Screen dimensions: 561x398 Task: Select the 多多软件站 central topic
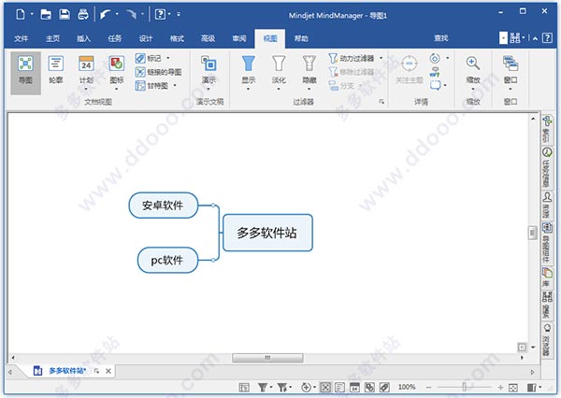click(x=267, y=233)
